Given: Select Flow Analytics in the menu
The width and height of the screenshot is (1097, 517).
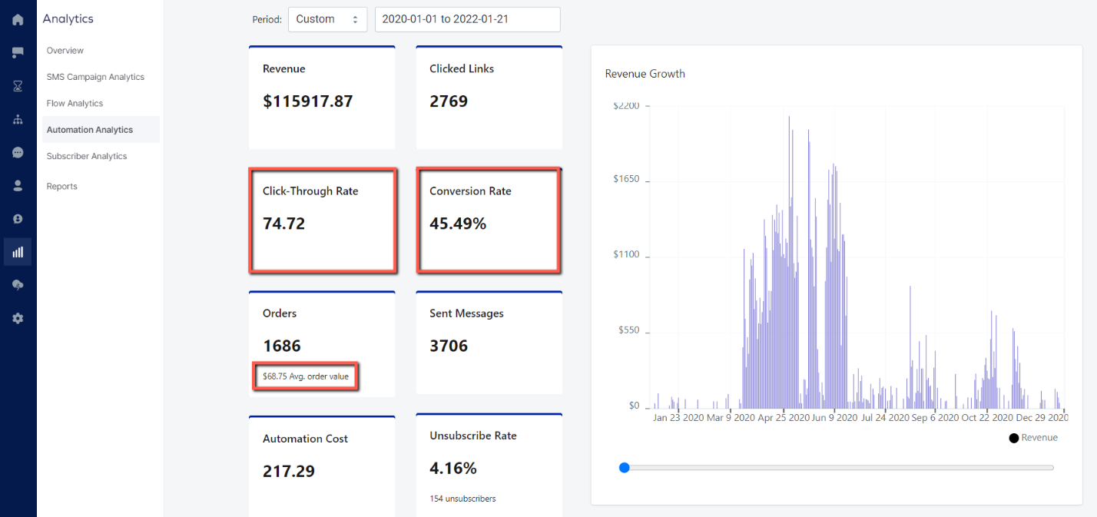Looking at the screenshot, I should [75, 104].
